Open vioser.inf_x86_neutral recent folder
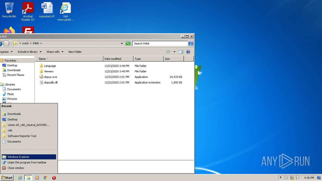The image size is (322, 181). [29, 125]
